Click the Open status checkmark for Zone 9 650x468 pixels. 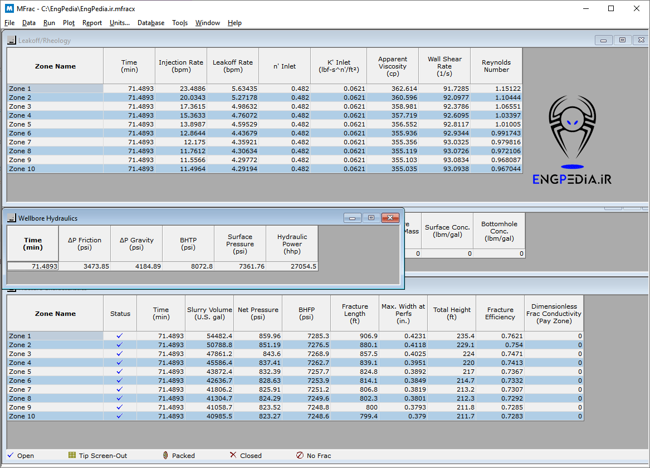pos(120,407)
